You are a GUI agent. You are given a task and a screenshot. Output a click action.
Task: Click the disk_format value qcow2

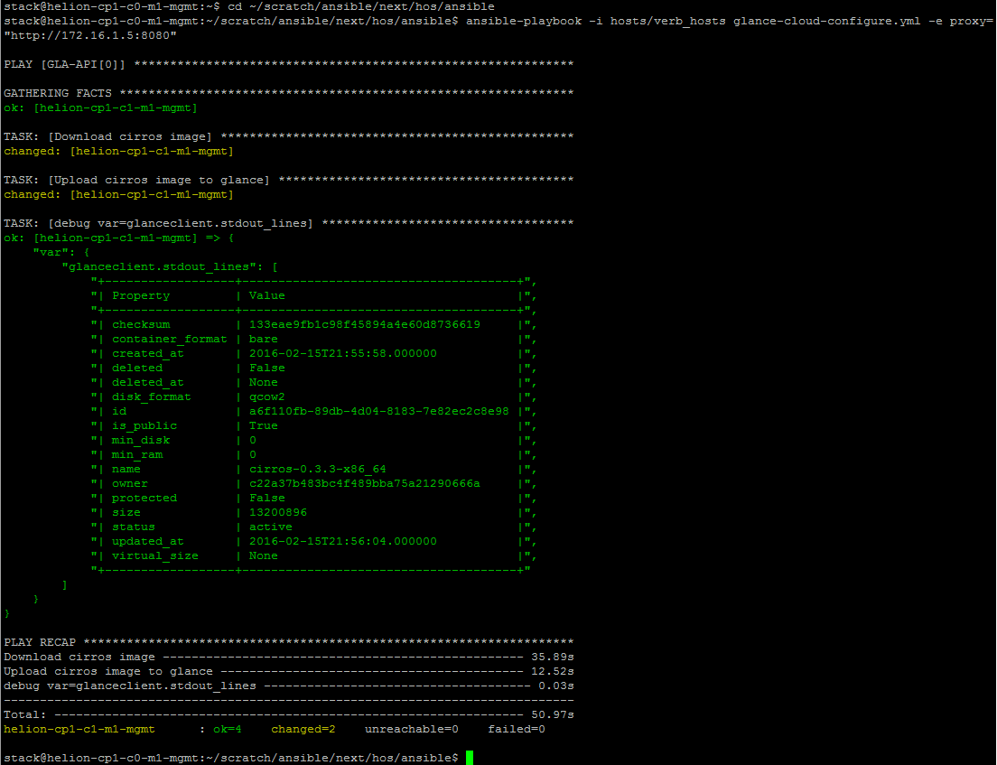(x=266, y=396)
